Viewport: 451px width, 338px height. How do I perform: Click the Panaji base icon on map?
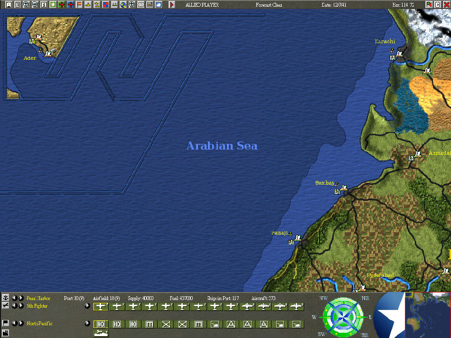coord(298,238)
